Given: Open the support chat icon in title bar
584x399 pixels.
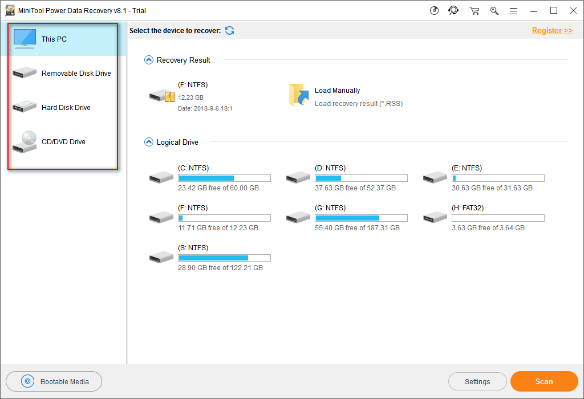Looking at the screenshot, I should pos(453,10).
